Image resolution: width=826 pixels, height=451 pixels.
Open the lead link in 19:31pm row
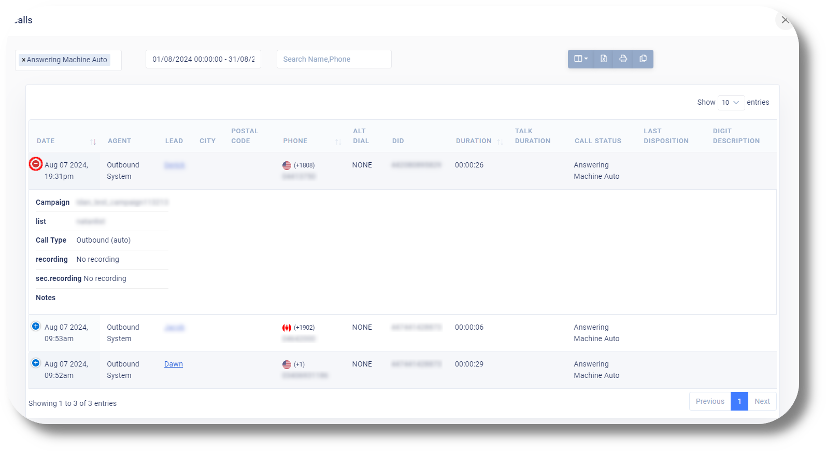click(175, 165)
